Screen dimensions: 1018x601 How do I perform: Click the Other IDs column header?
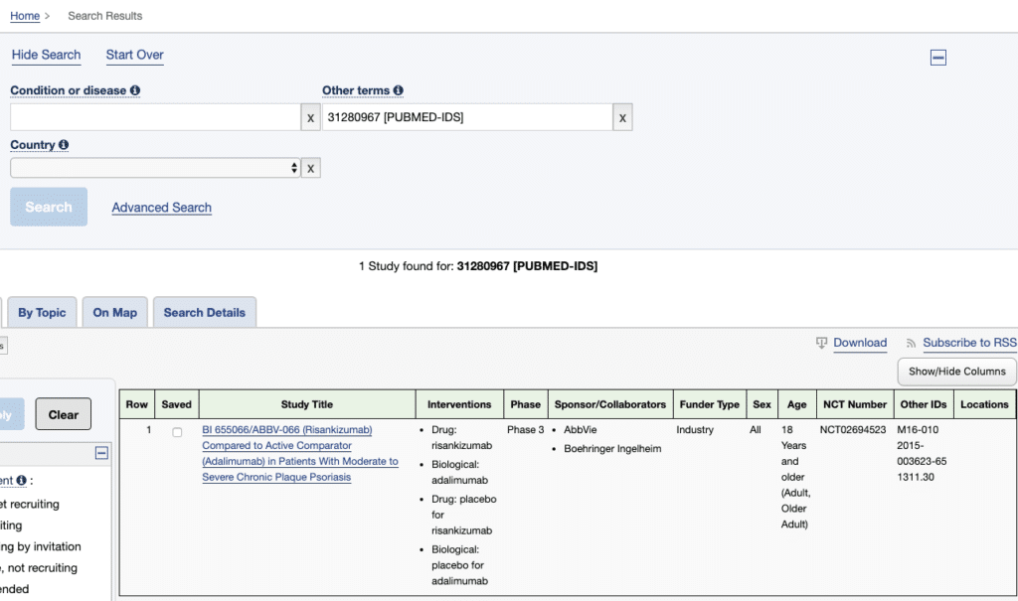[x=924, y=404]
